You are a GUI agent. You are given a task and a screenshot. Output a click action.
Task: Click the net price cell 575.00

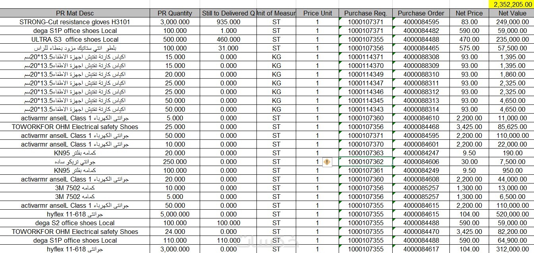point(469,48)
